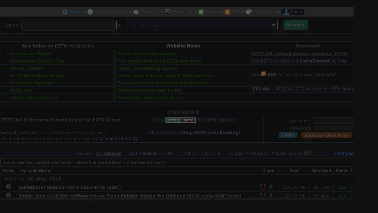Open the EZTV Status proxies badge

click(x=180, y=120)
